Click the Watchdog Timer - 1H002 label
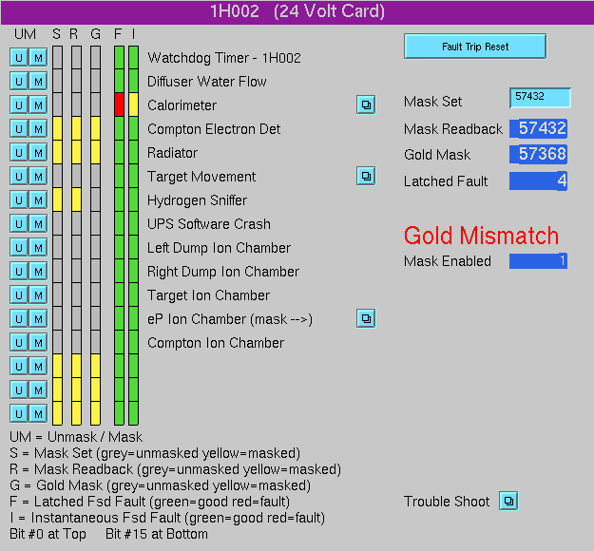The width and height of the screenshot is (594, 551). 224,58
